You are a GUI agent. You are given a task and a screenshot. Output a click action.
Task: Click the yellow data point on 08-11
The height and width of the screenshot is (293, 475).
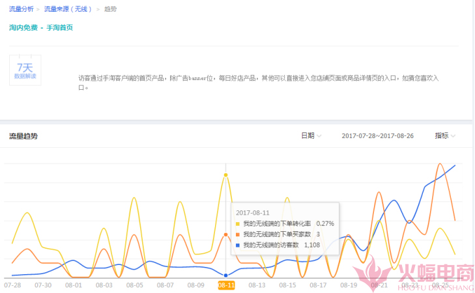point(225,174)
